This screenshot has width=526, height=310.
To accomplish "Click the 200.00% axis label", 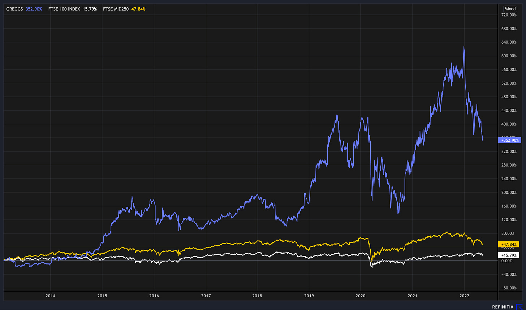I will (x=508, y=193).
